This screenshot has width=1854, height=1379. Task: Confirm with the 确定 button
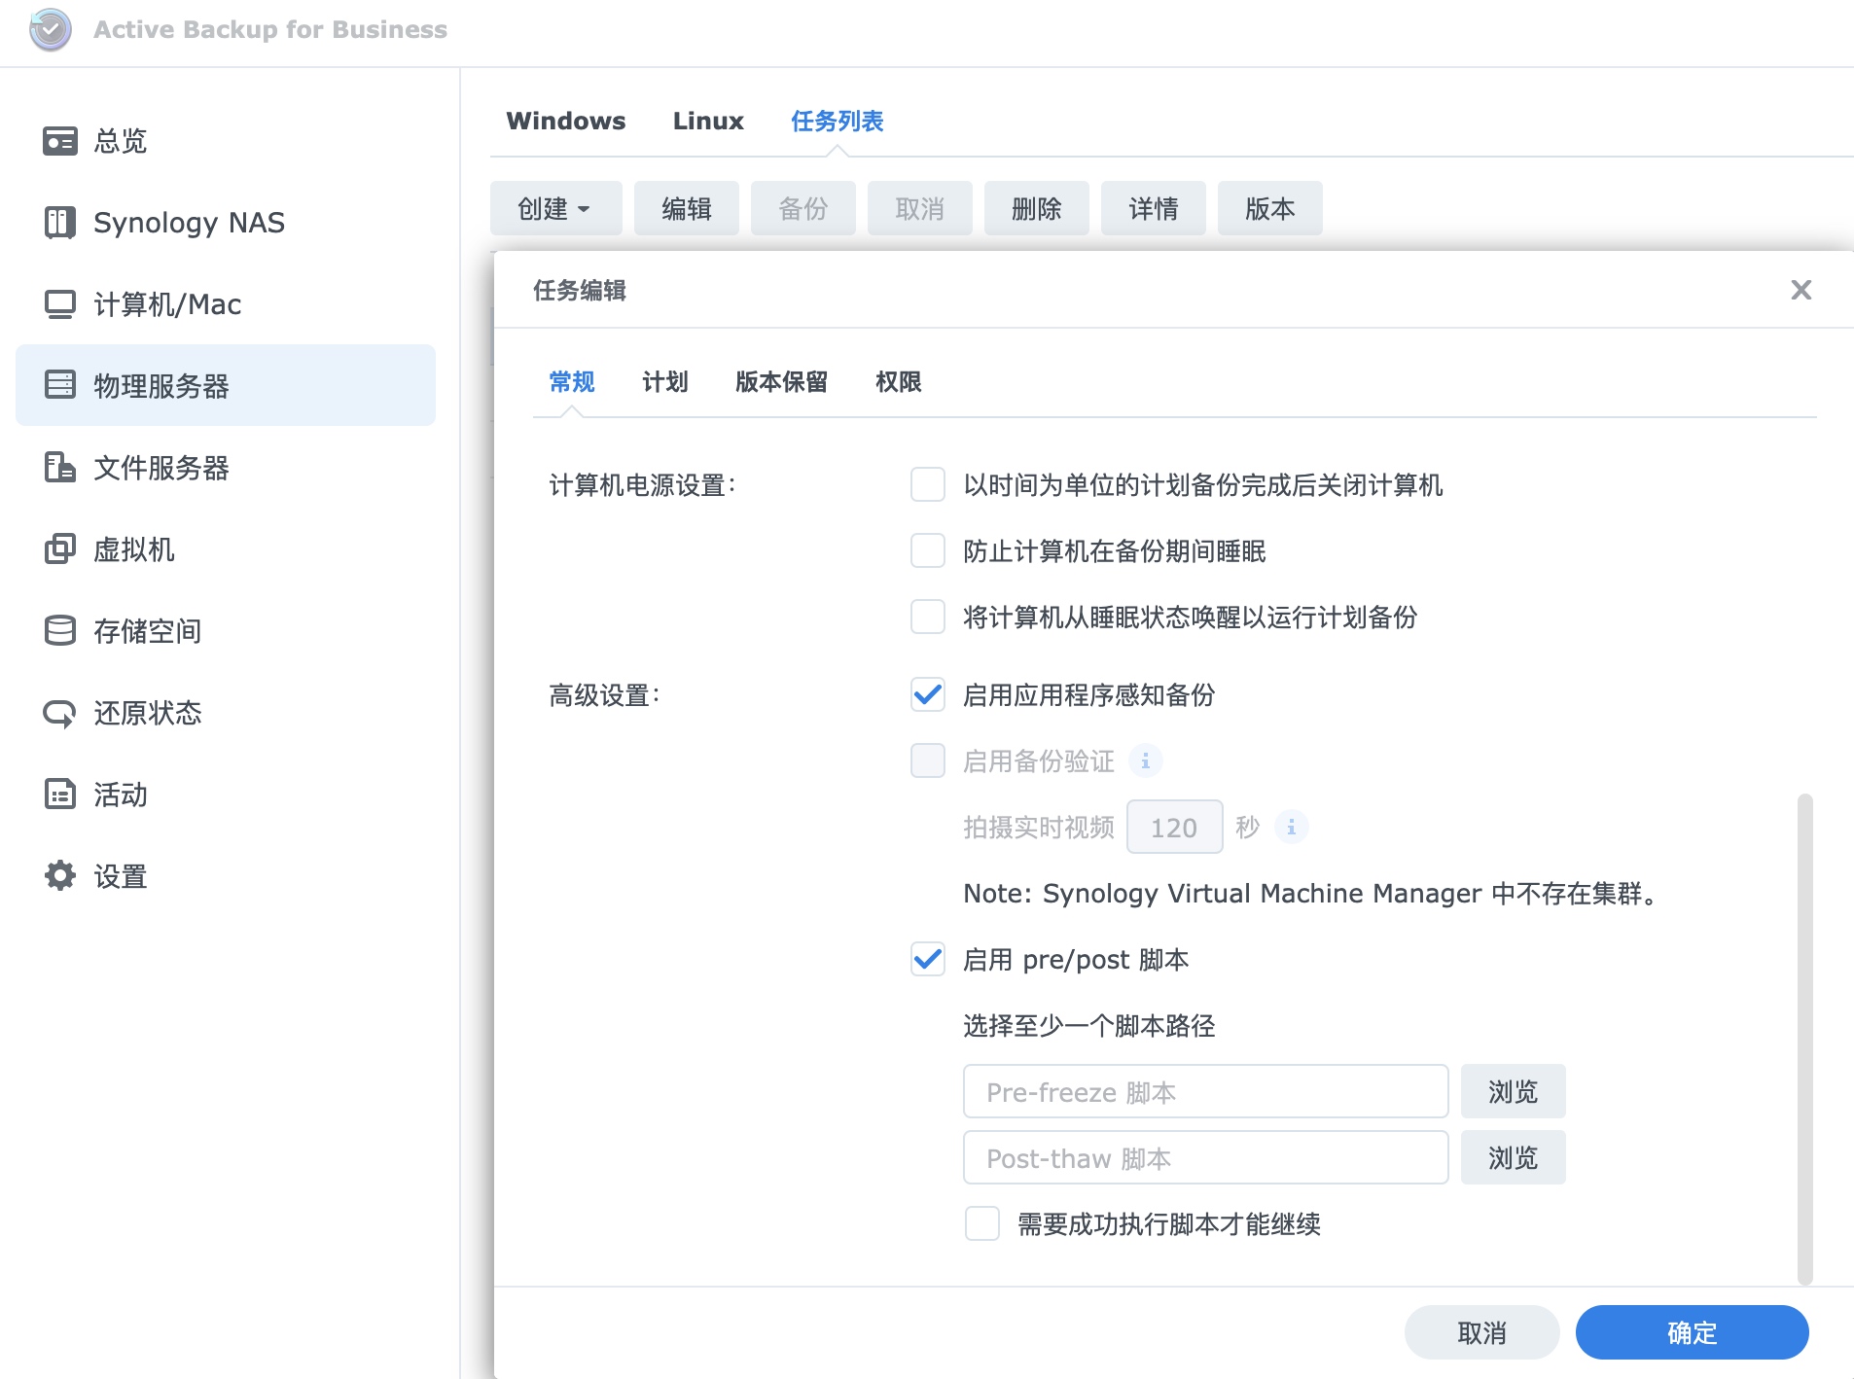1693,1332
